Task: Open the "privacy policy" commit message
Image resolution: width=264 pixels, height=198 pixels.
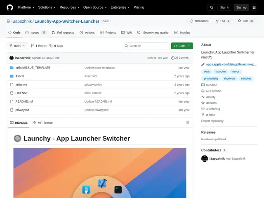Action: coord(93,85)
